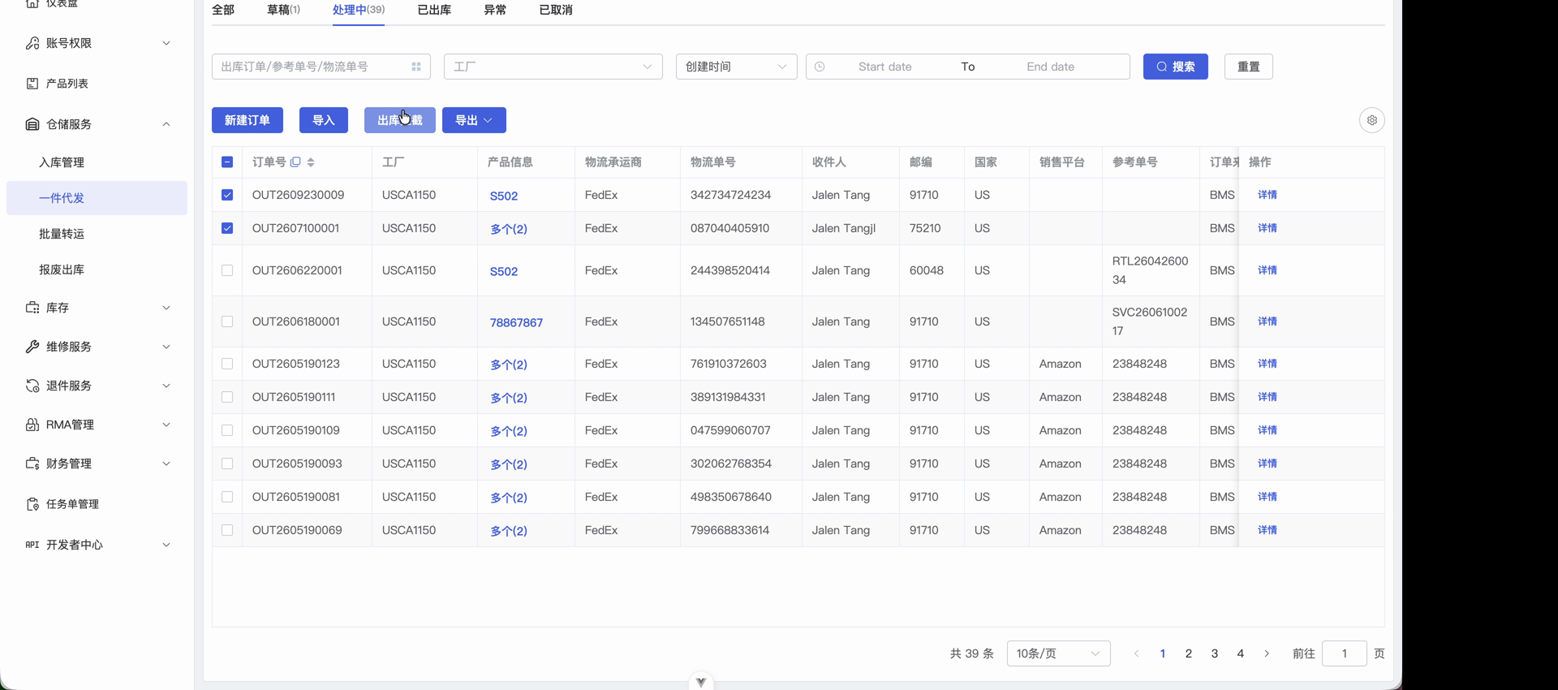Go to next page with the right arrow
The image size is (1558, 690).
point(1267,653)
